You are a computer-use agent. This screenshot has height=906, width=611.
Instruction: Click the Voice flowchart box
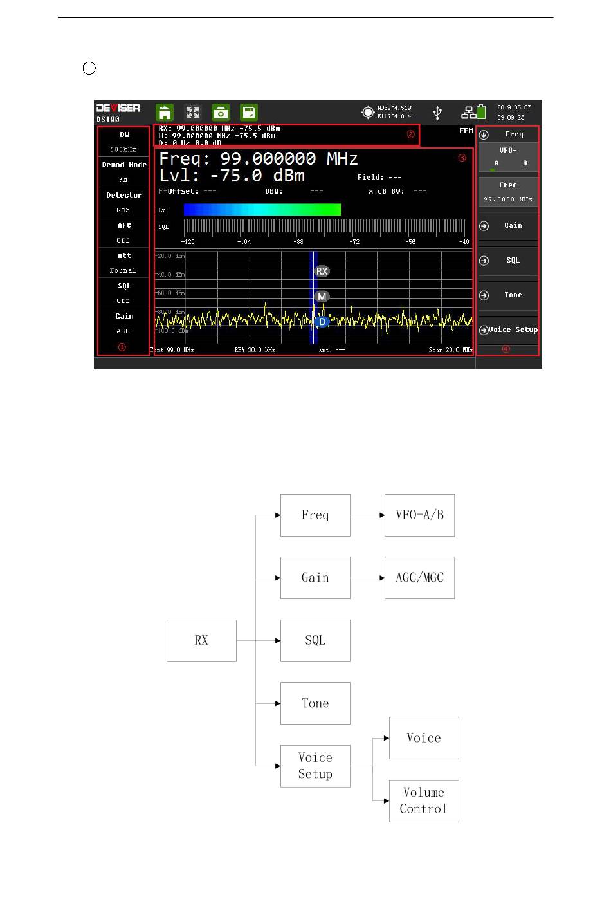coord(424,738)
